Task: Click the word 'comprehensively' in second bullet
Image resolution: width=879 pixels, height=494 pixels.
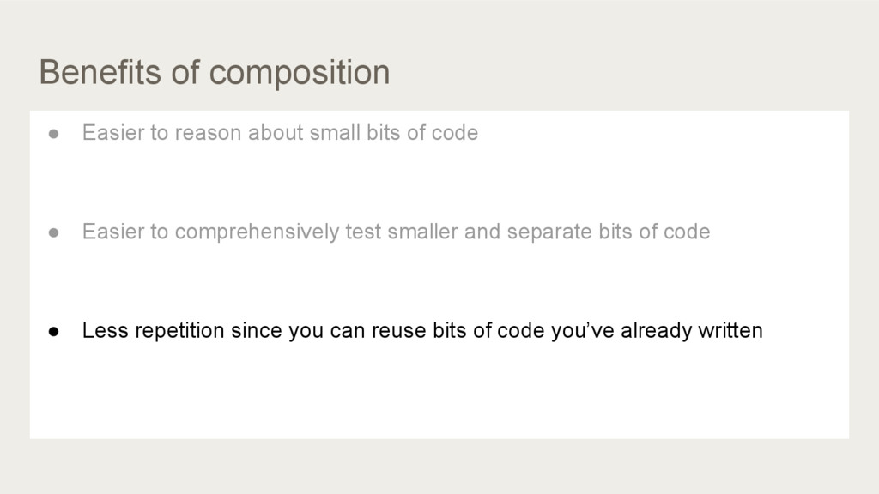Action: 257,232
